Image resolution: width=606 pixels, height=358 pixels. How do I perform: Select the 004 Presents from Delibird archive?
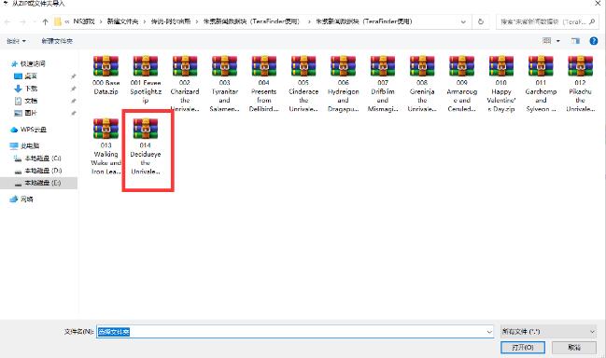pos(264,83)
